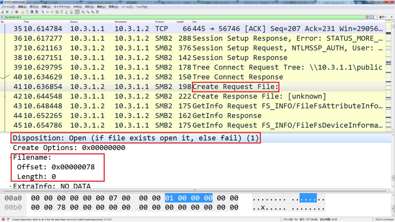
Task: Click プロファイル: Default in the status bar
Action: coord(384,219)
